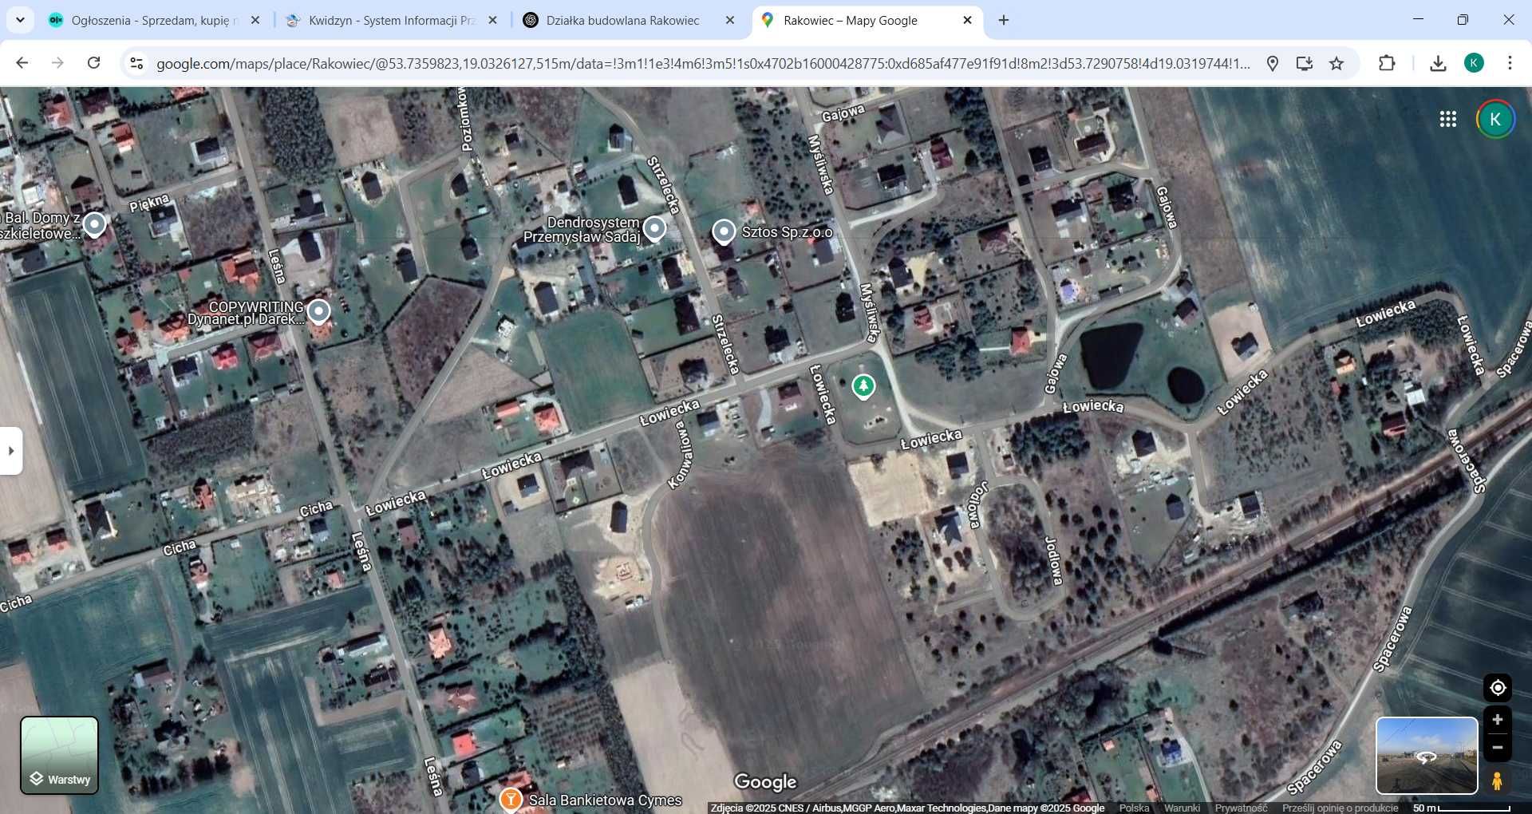Show my location on the map

click(x=1497, y=687)
